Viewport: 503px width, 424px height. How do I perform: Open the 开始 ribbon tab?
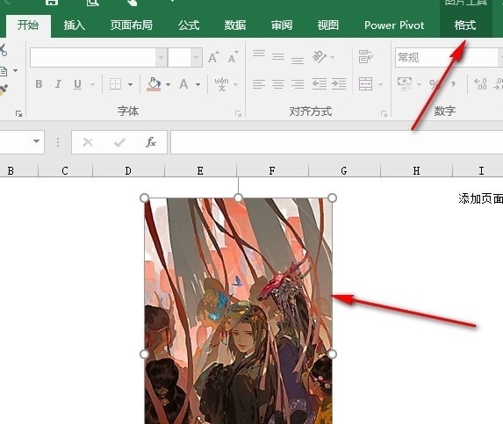coord(28,25)
